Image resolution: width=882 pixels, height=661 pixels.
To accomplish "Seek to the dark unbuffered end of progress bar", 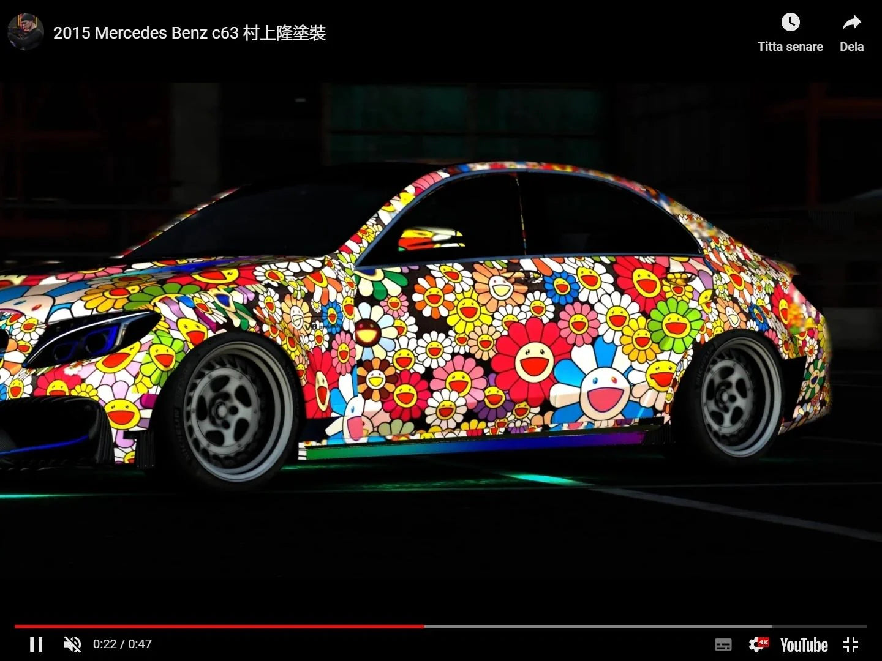I will [821, 626].
